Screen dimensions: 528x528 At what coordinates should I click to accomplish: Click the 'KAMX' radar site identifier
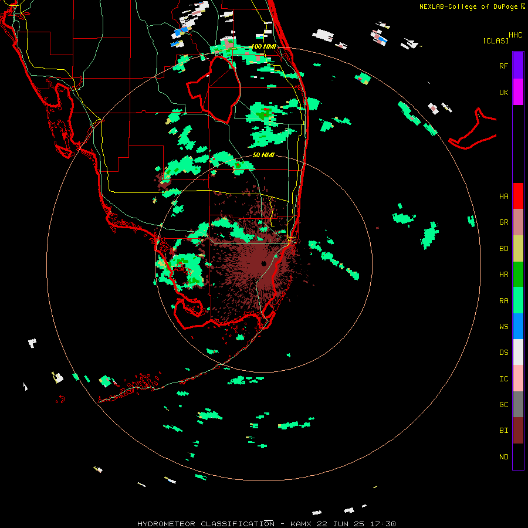coord(303,524)
